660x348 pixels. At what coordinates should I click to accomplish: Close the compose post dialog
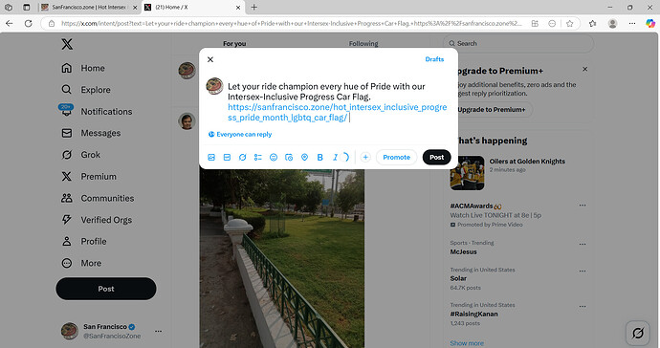pos(210,59)
